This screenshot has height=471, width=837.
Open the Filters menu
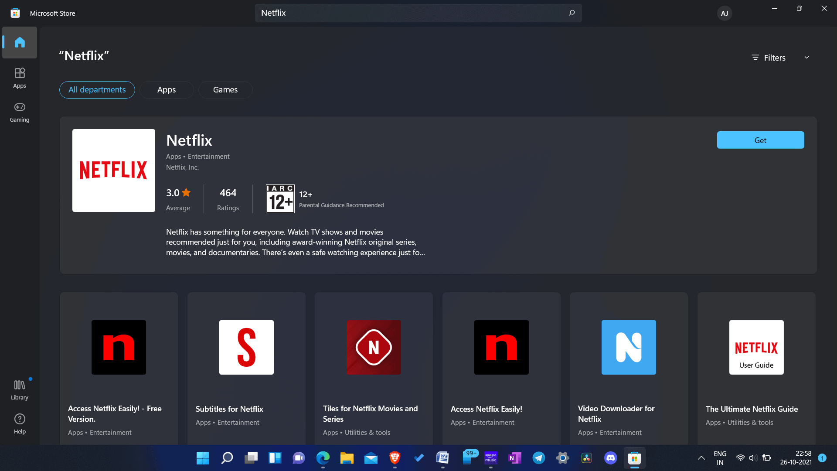[x=769, y=57]
